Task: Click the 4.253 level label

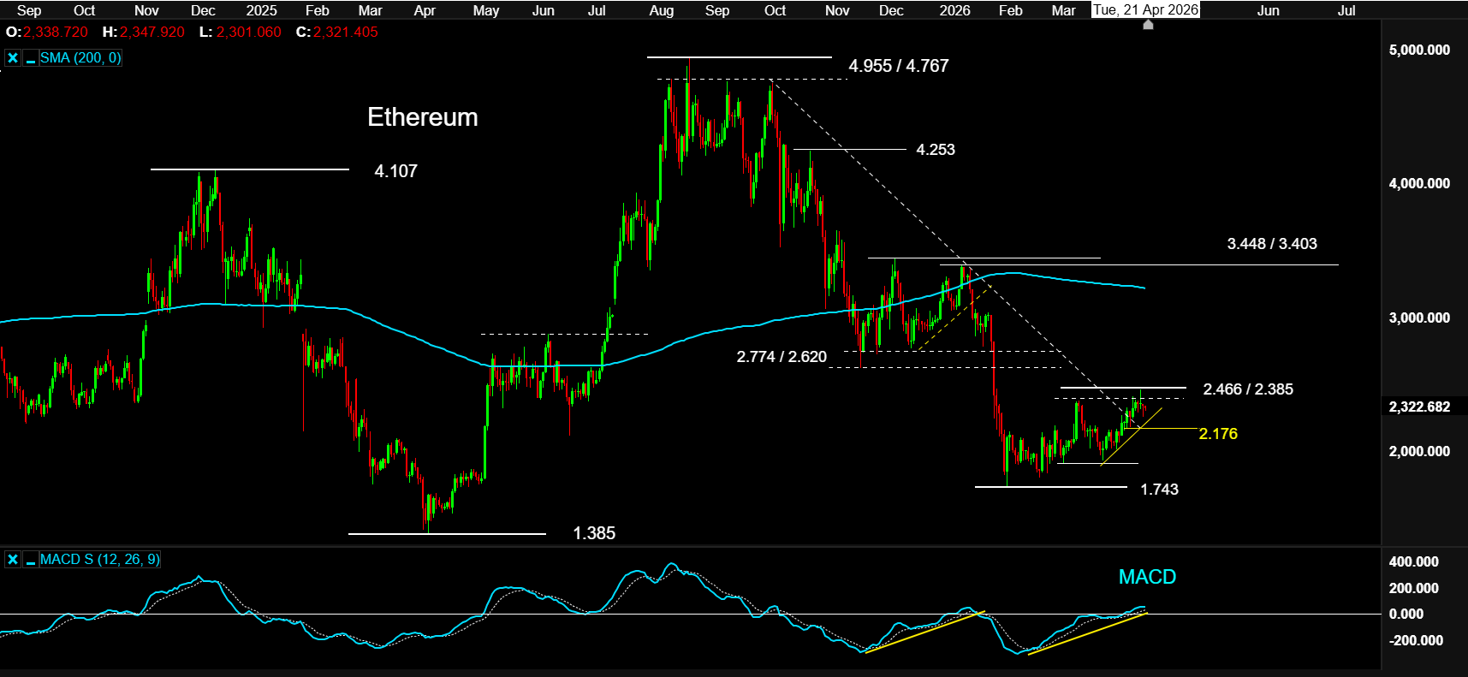Action: click(x=936, y=150)
